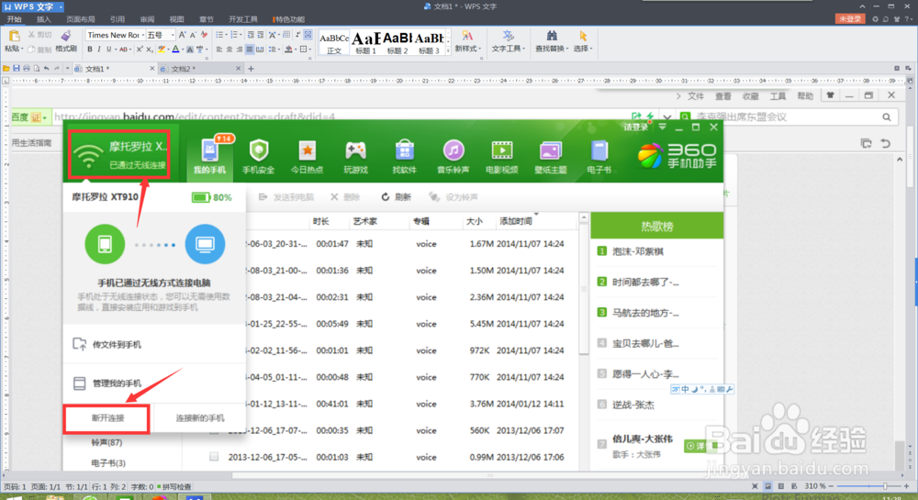This screenshot has height=500, width=918.
Task: Click WPS zoom slider handle
Action: [885, 486]
